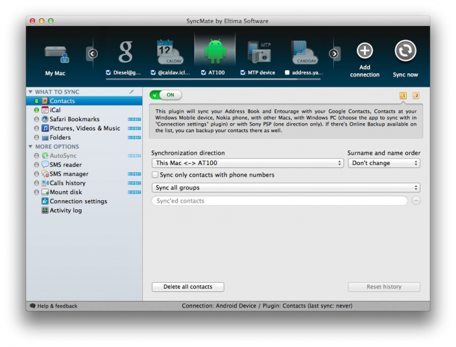Enable the address.ya... connection checkbox
Image resolution: width=456 pixels, height=347 pixels.
tap(287, 73)
